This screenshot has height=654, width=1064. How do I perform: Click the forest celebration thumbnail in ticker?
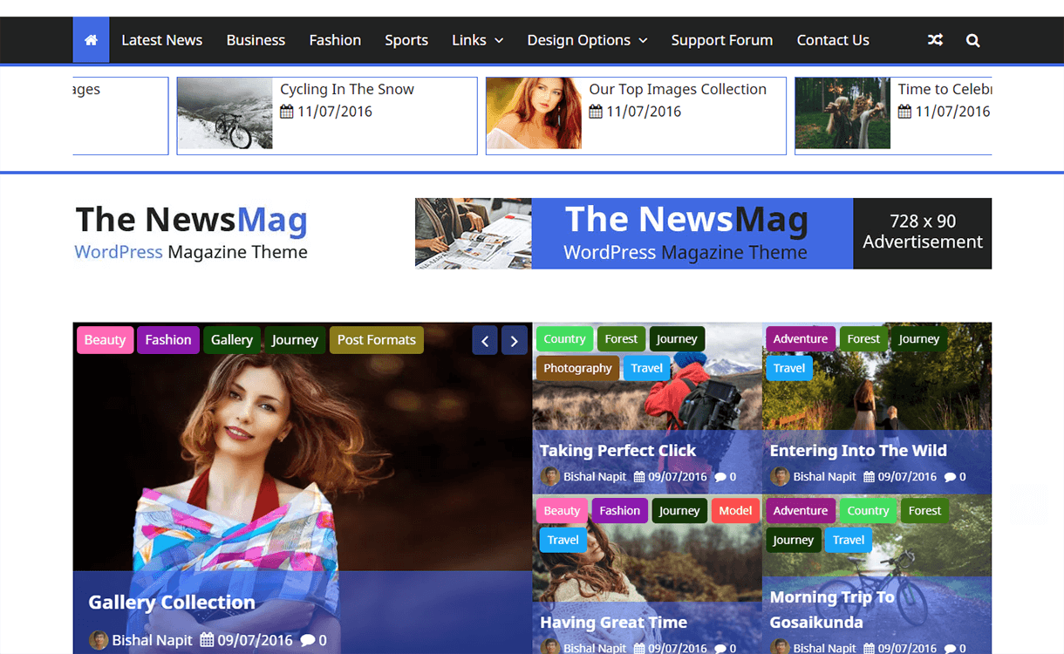[842, 113]
